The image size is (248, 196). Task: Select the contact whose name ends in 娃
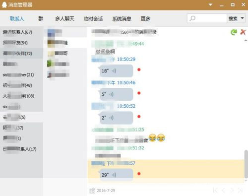coord(65,43)
